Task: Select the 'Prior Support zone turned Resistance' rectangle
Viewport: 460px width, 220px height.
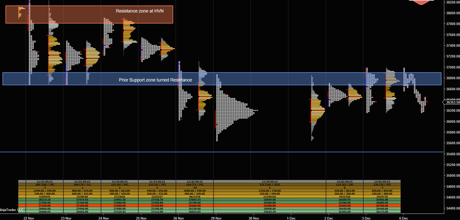Action: point(222,79)
